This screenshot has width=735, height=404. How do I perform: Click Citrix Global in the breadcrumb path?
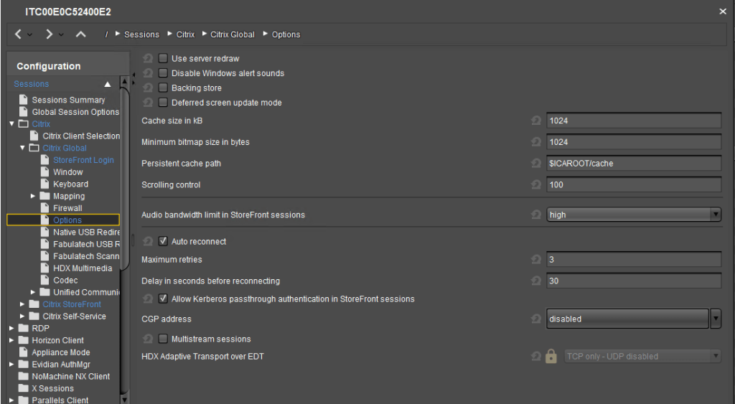coord(233,34)
